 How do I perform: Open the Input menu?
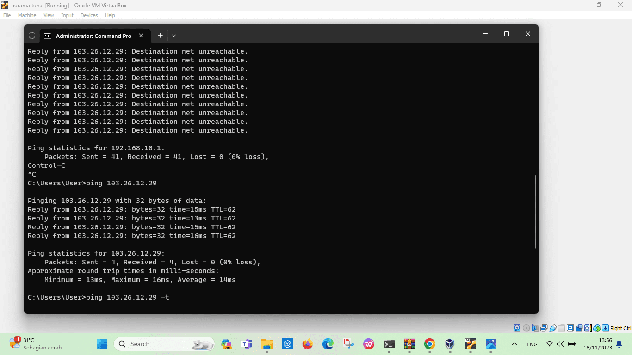pyautogui.click(x=67, y=15)
